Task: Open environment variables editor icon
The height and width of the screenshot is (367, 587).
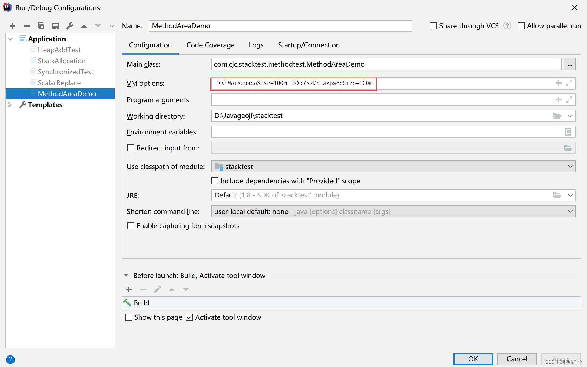Action: [568, 132]
